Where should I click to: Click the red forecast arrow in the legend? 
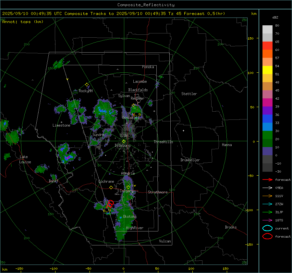click(267, 180)
